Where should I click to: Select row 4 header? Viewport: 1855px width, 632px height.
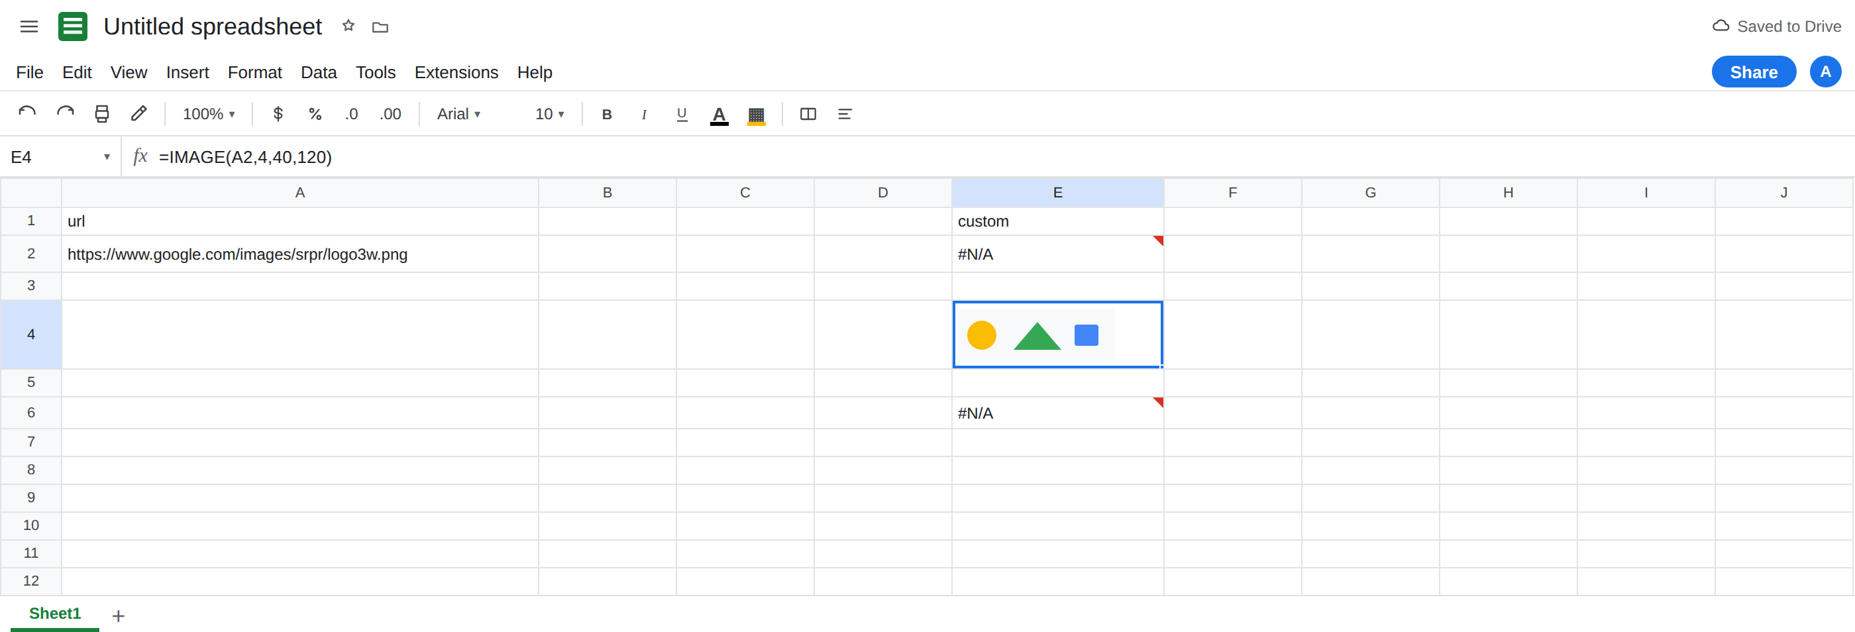tap(31, 335)
